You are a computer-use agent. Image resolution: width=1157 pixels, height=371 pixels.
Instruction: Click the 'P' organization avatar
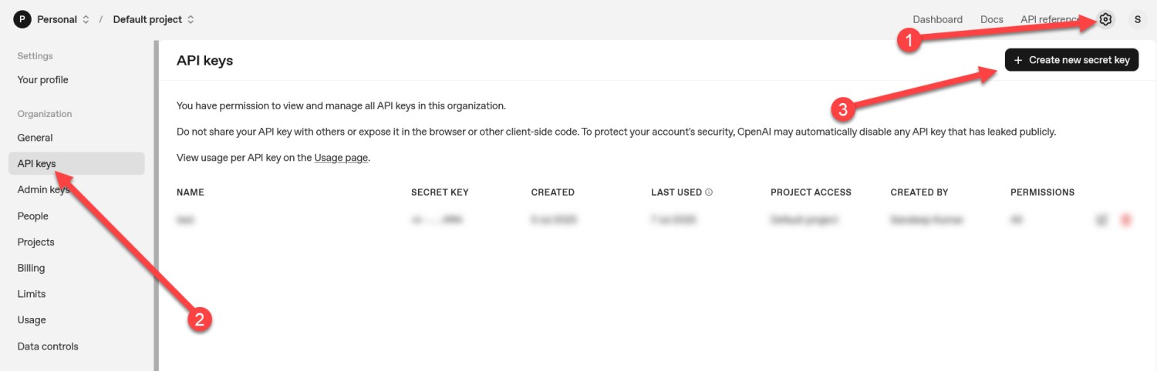click(x=21, y=19)
